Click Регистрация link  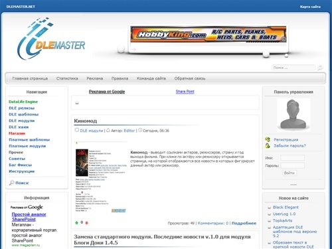[286, 139]
